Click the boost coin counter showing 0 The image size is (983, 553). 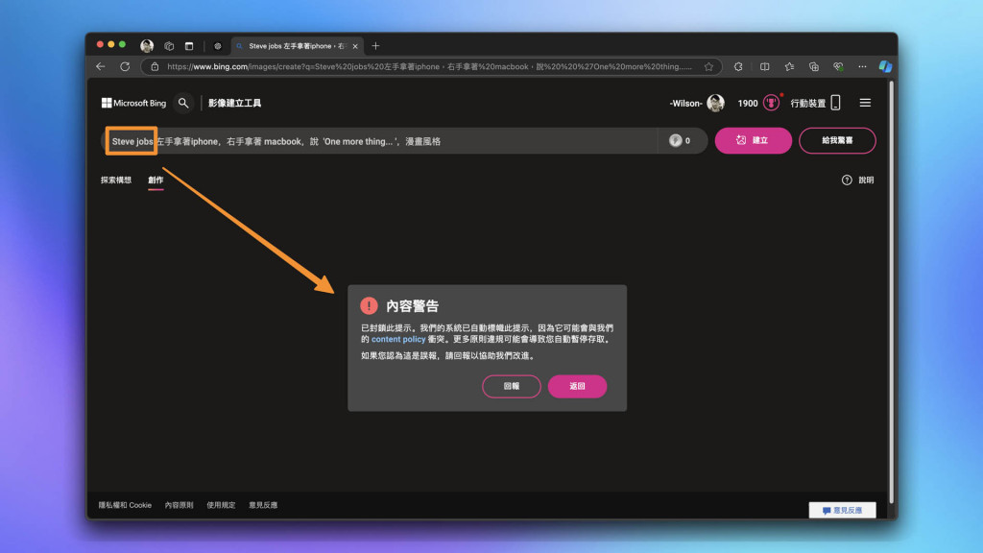click(680, 141)
